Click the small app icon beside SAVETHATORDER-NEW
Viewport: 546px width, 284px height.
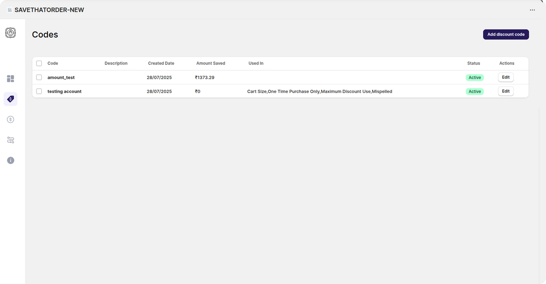[x=10, y=10]
